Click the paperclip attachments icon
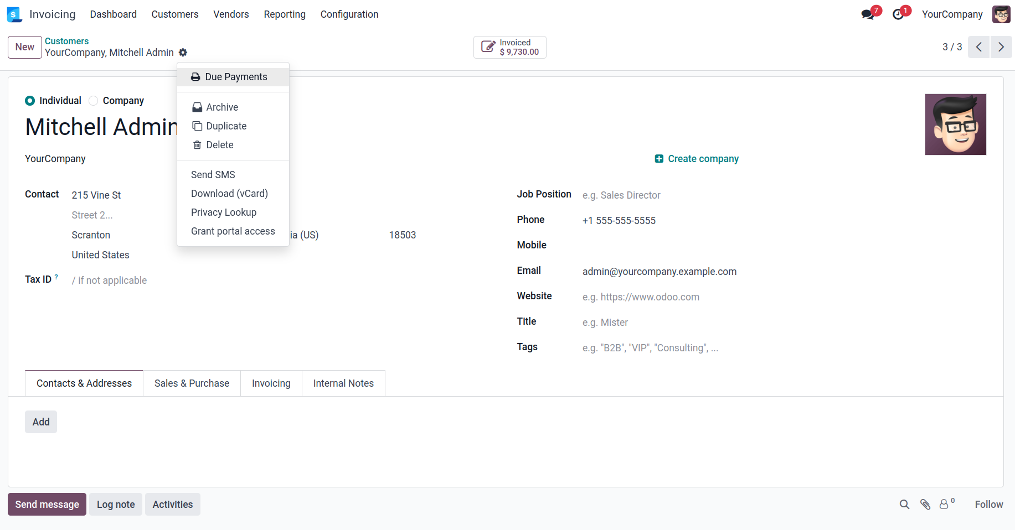Screen dimensions: 1015x530 coord(925,505)
